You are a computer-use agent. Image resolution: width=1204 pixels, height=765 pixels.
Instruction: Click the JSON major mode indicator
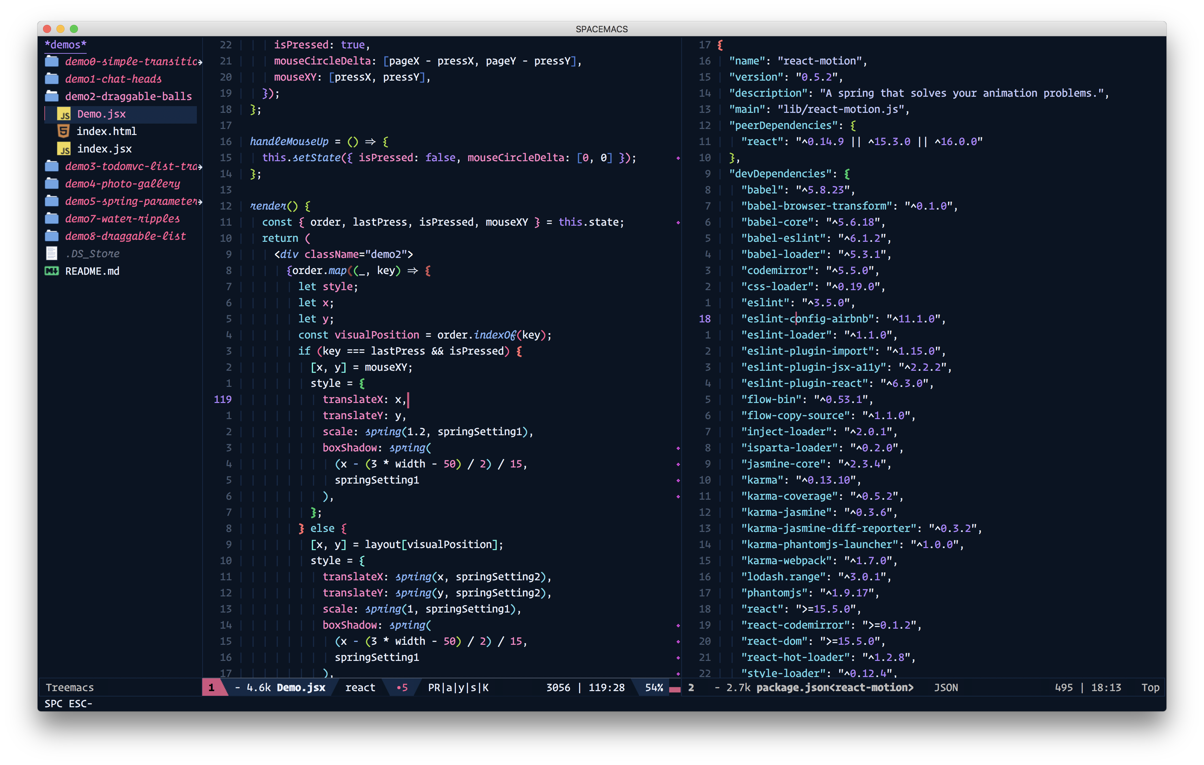pos(946,687)
